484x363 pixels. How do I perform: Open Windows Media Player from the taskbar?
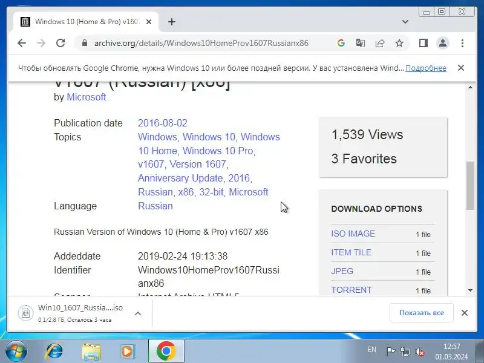coord(128,352)
